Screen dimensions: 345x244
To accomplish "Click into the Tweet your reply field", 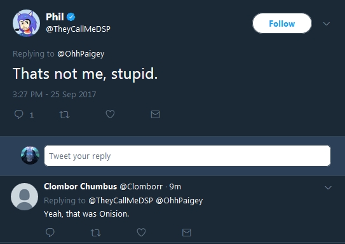I will click(187, 156).
